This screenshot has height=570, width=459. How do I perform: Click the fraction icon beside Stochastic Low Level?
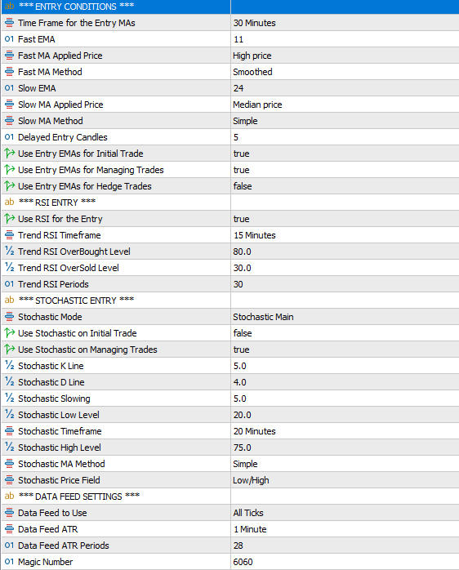[x=10, y=414]
